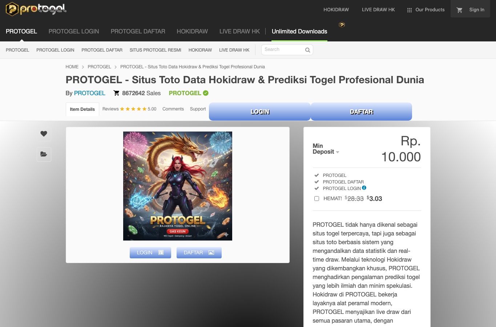Image resolution: width=496 pixels, height=327 pixels.
Task: Open the Reviews tab
Action: (x=129, y=109)
